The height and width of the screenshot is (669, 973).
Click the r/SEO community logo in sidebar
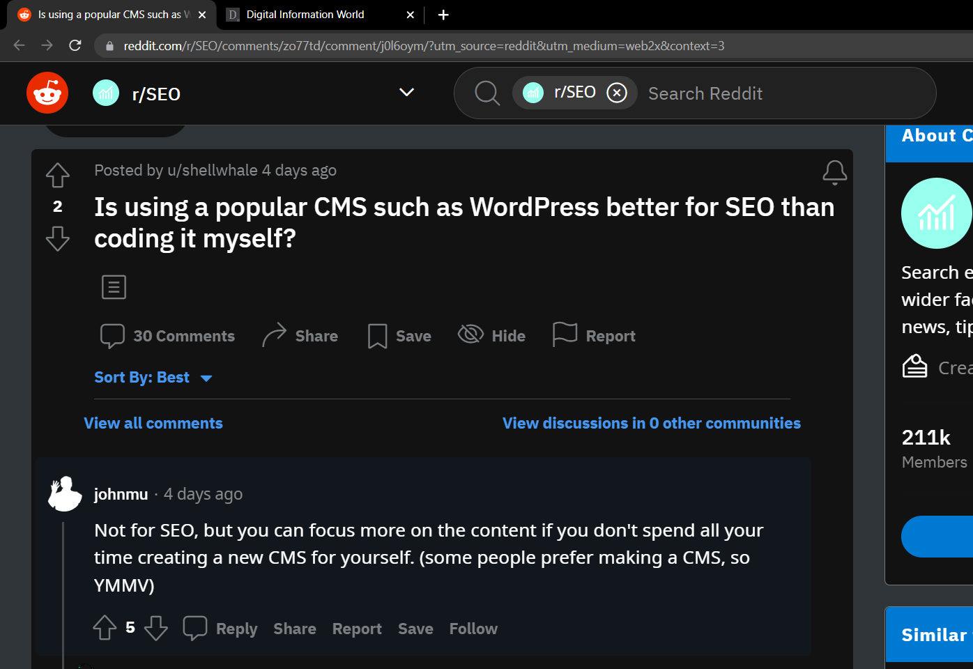point(936,213)
